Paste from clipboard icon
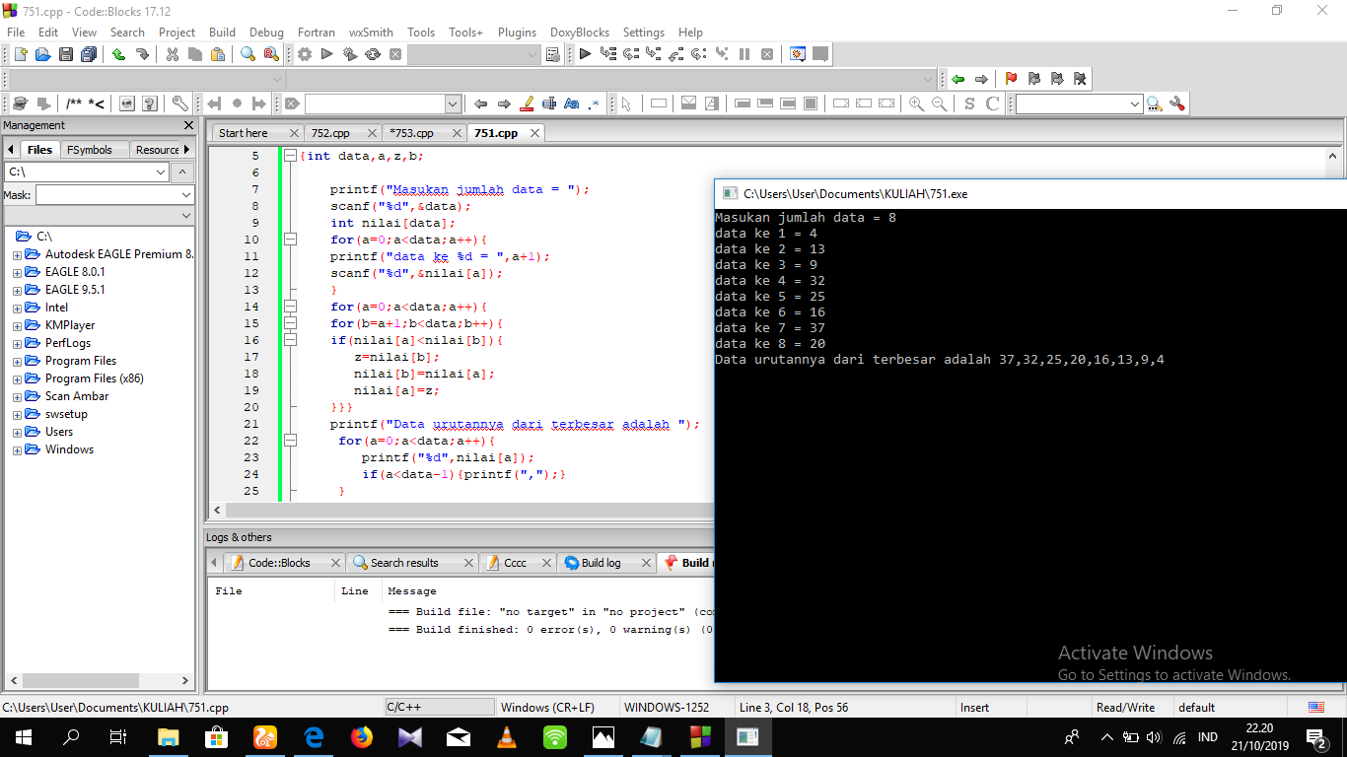The image size is (1347, 757). tap(218, 54)
